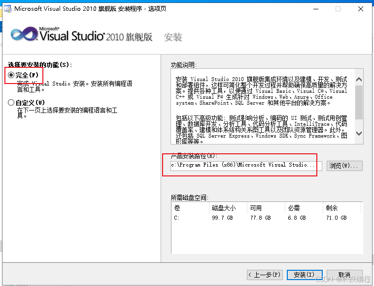Viewport: 374px width, 286px height.
Task: Cancel setup with the 取消 button
Action: (x=344, y=275)
